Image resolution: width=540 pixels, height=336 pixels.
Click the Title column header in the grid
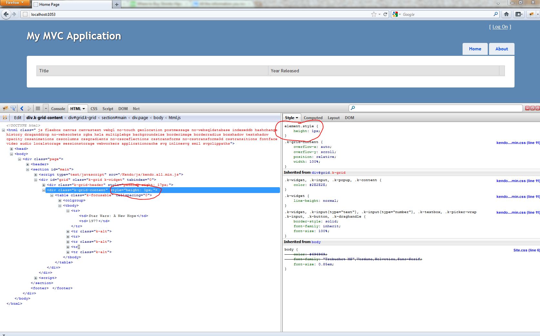click(152, 71)
